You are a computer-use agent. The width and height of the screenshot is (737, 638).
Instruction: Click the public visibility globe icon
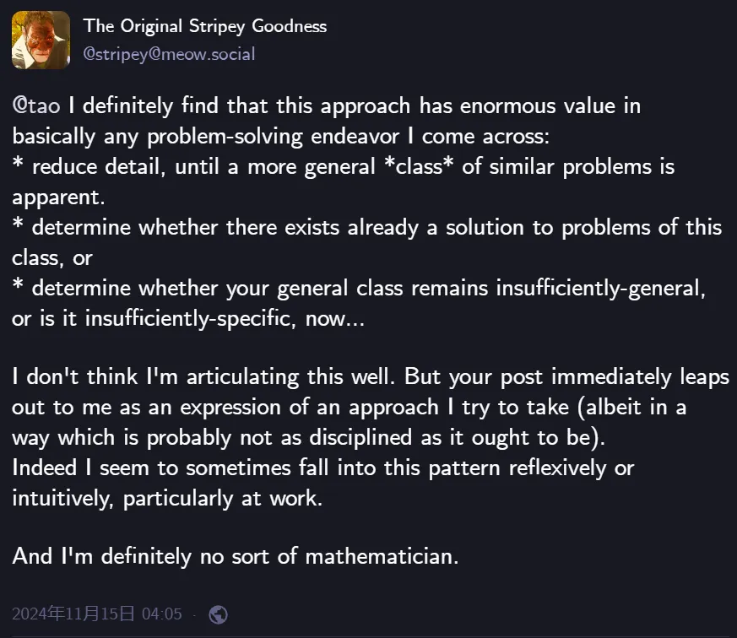218,614
